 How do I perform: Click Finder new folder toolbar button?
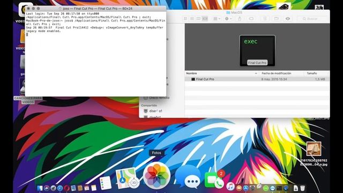[277, 19]
